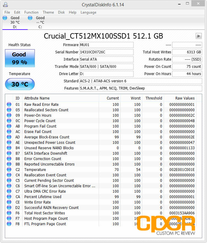Click the status icon for Write Error Rate
Viewport: 207px width, 243px height.
(9, 202)
